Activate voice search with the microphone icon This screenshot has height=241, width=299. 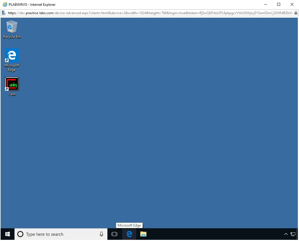101,234
